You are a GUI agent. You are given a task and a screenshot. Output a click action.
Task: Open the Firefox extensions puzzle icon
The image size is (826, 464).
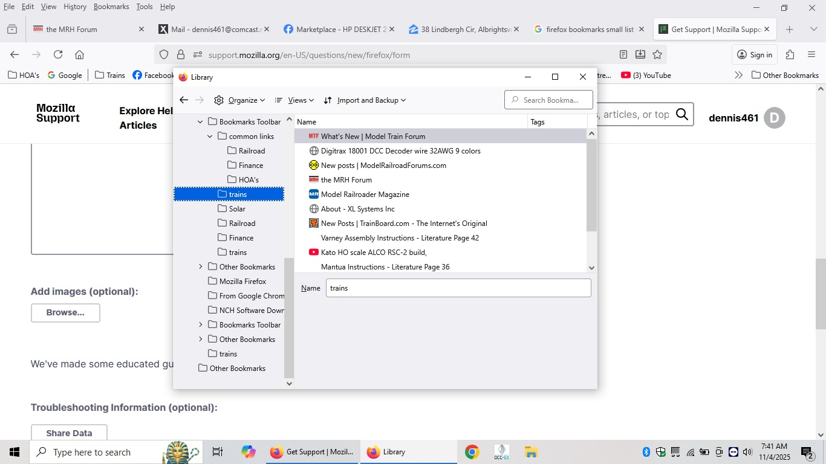click(790, 54)
